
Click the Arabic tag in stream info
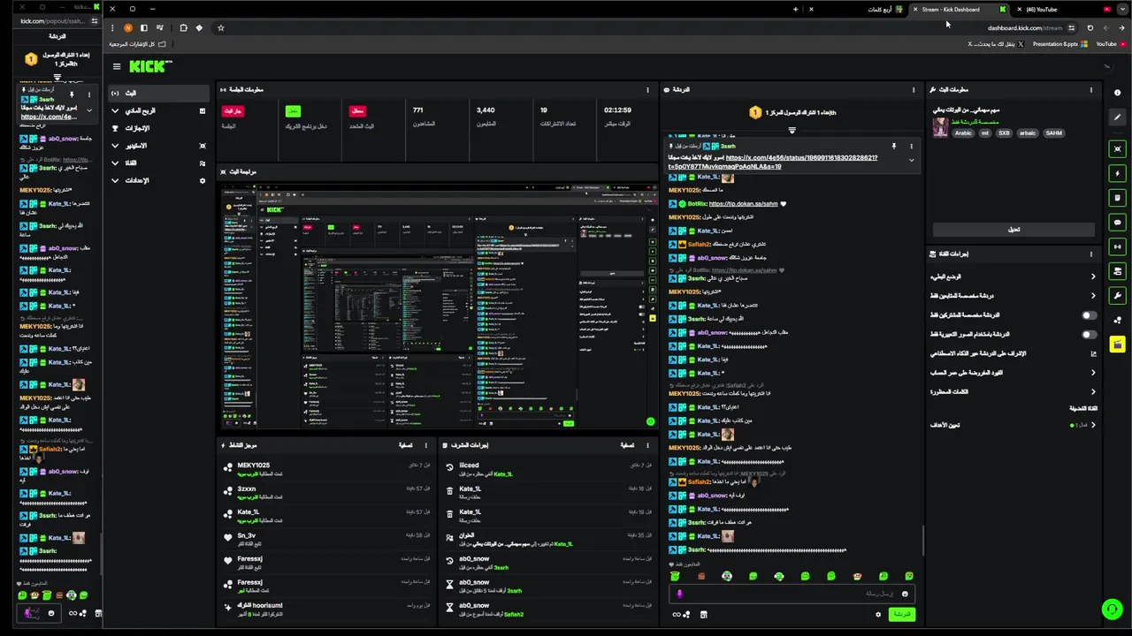[963, 133]
